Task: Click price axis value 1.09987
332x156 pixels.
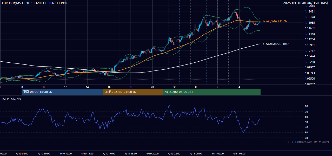Action: 310,67
